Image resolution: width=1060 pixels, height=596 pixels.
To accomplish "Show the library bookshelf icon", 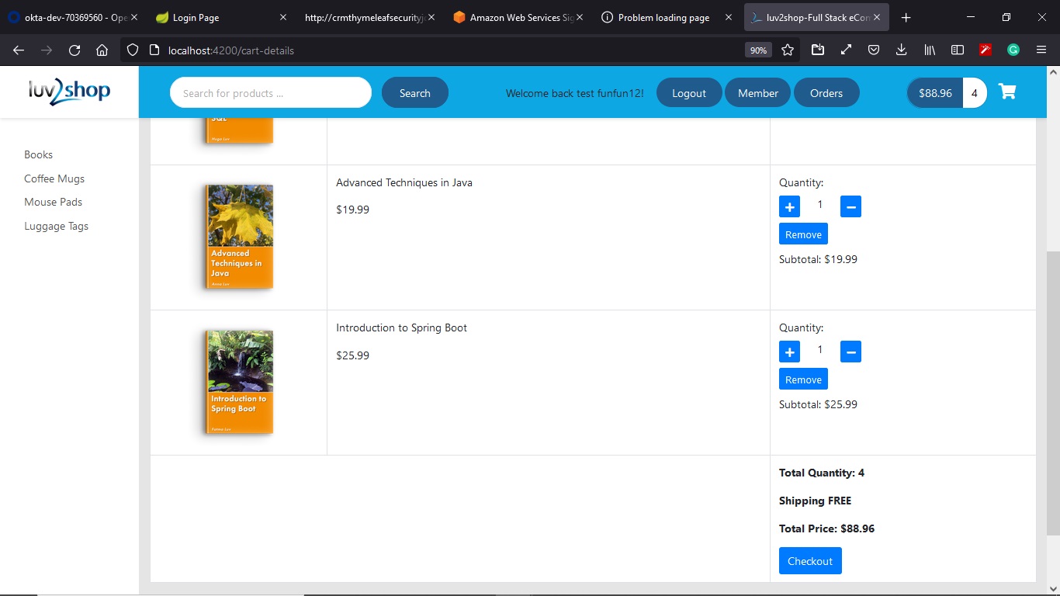I will tap(930, 50).
